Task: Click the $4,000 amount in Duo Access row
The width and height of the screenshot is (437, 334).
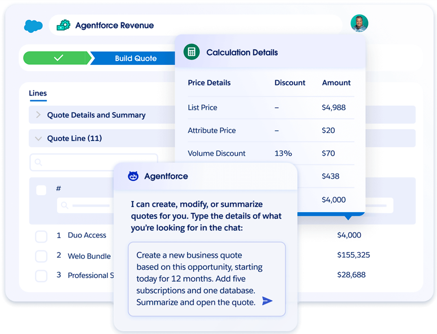Action: pos(349,235)
